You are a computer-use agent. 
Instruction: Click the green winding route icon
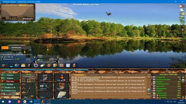(182, 18)
